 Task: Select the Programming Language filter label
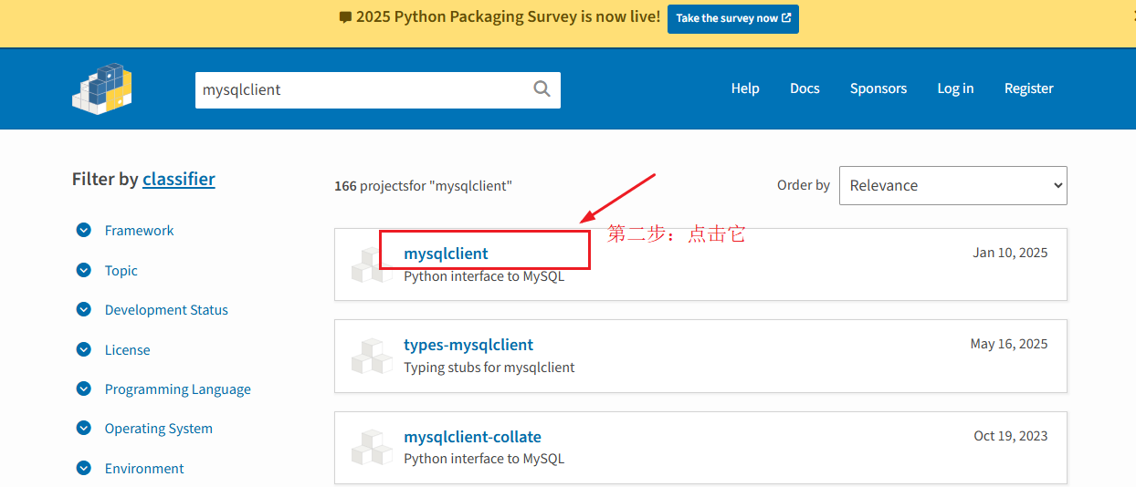click(x=178, y=389)
